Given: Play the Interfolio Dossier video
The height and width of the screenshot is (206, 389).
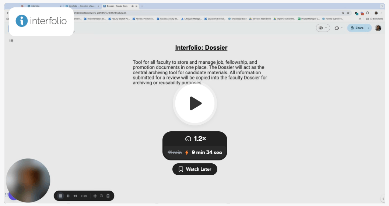Looking at the screenshot, I should (x=194, y=103).
